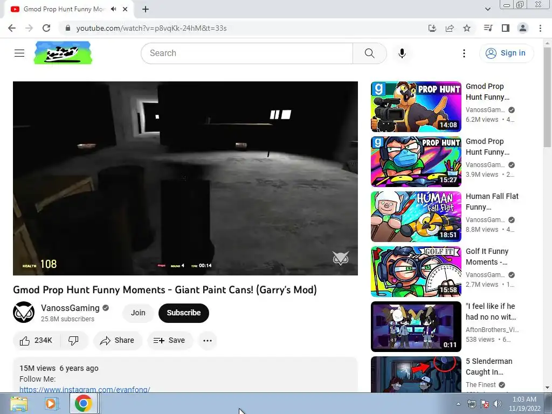Go back with browser back arrow
This screenshot has width=552, height=414.
click(12, 28)
